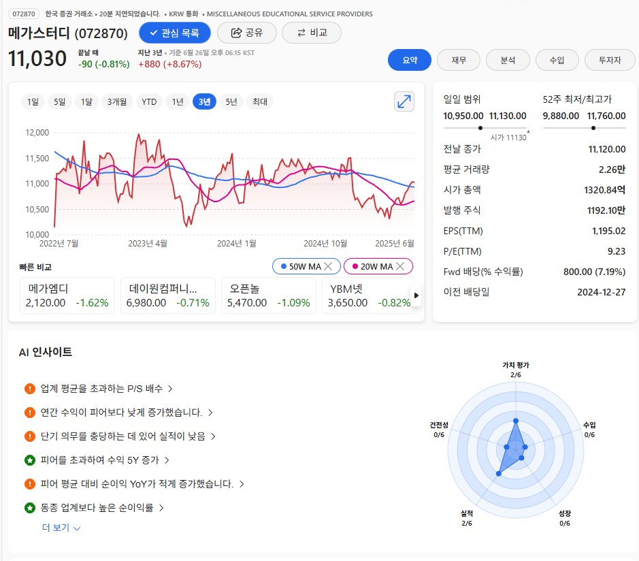Switch to the 요약 tab
The width and height of the screenshot is (639, 561).
[x=410, y=60]
